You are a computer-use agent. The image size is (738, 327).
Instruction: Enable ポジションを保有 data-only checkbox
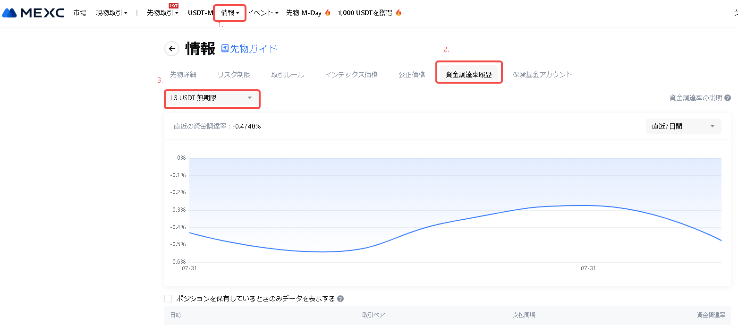pyautogui.click(x=168, y=299)
